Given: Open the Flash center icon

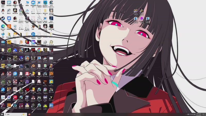Looking at the screenshot, I should (3, 90).
